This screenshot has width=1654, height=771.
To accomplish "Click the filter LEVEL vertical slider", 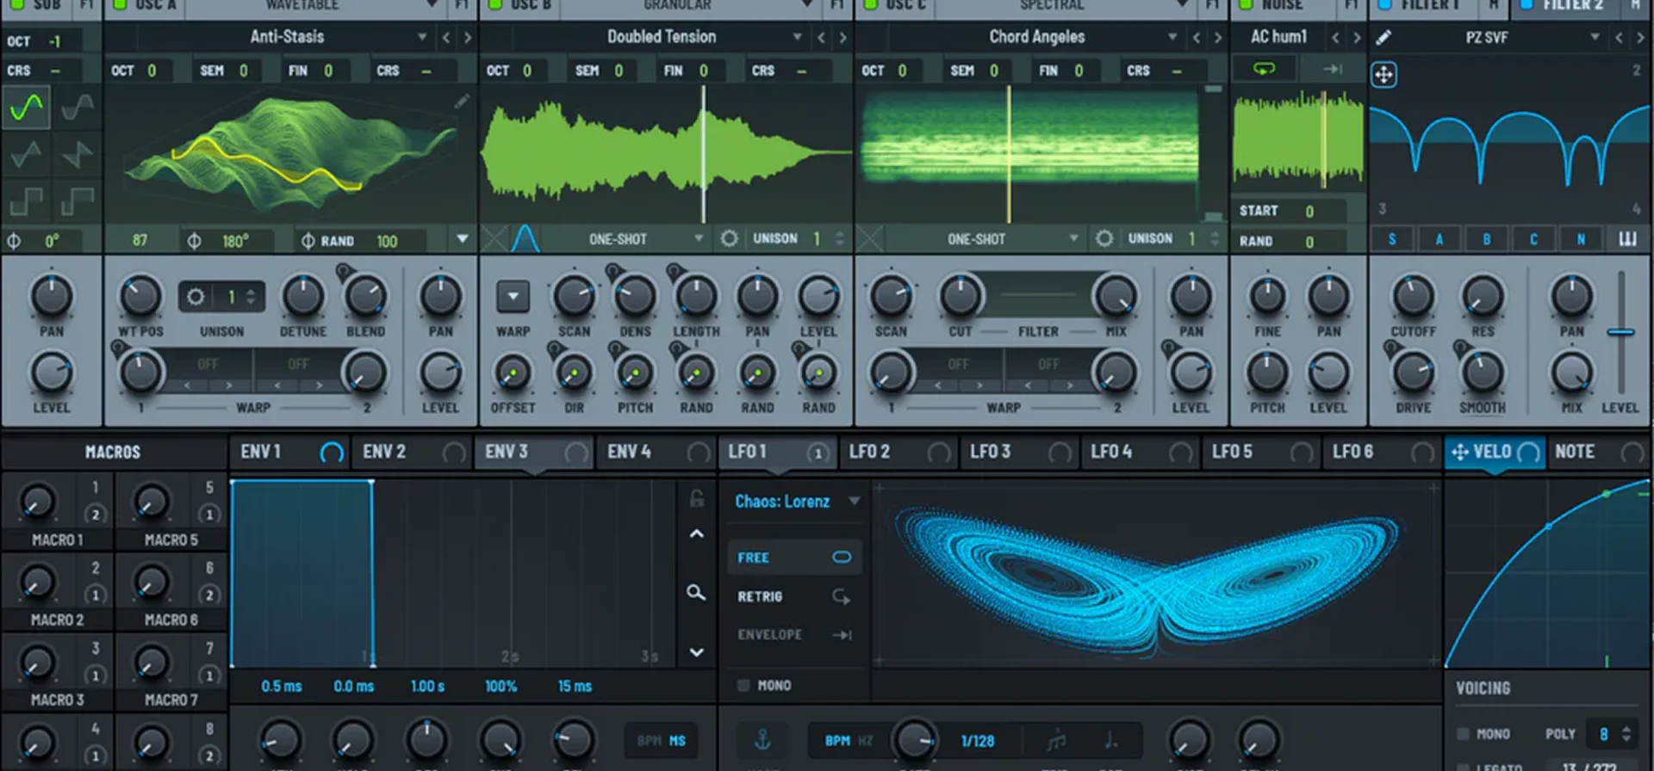I will pyautogui.click(x=1621, y=332).
